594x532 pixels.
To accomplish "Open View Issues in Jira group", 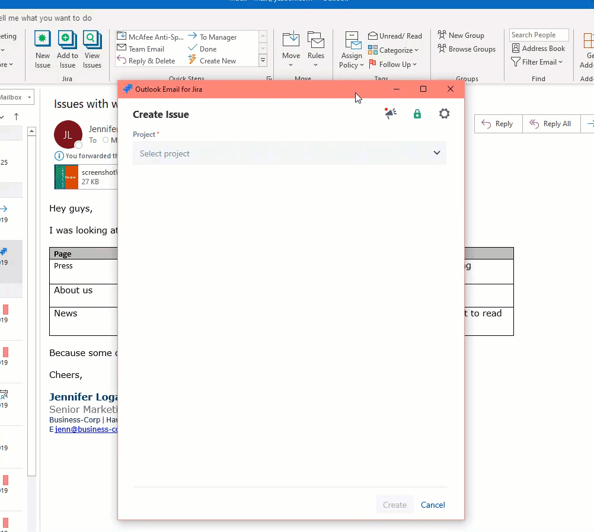I will click(x=92, y=40).
